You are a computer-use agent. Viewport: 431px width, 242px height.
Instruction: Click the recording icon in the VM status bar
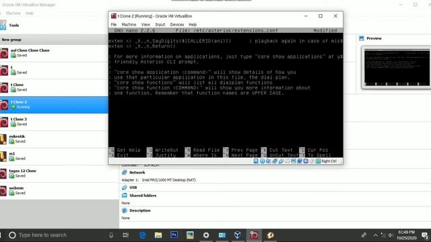coord(300,161)
